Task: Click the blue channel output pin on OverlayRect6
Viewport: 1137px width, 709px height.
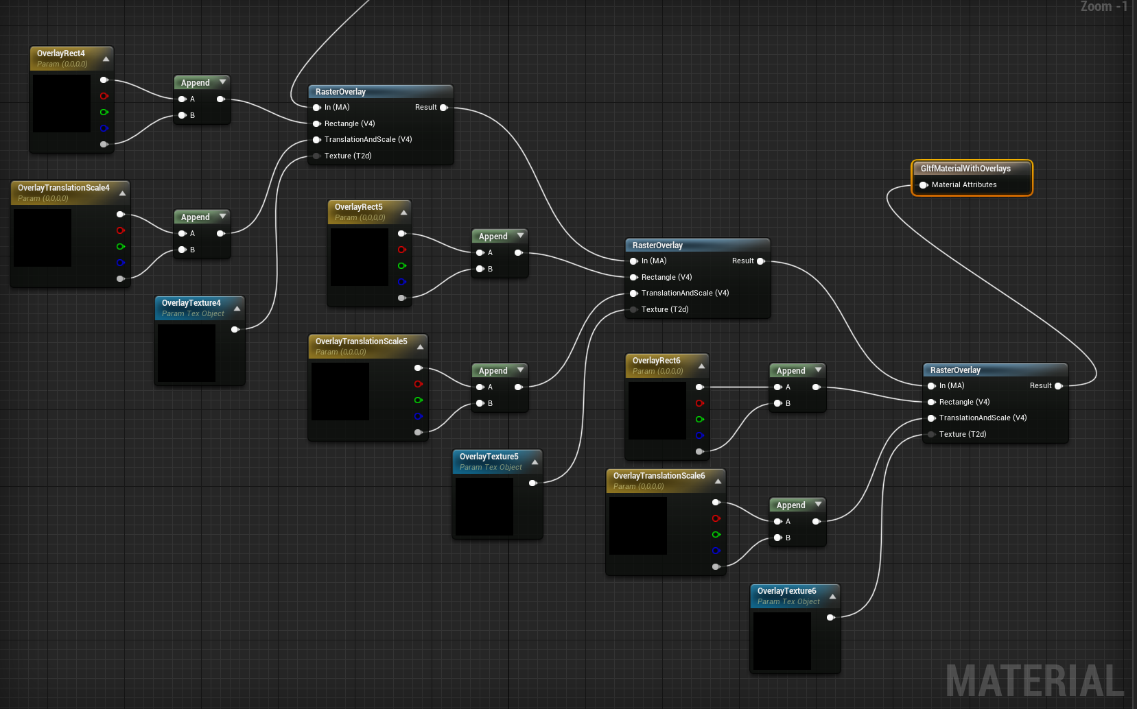Action: [700, 435]
